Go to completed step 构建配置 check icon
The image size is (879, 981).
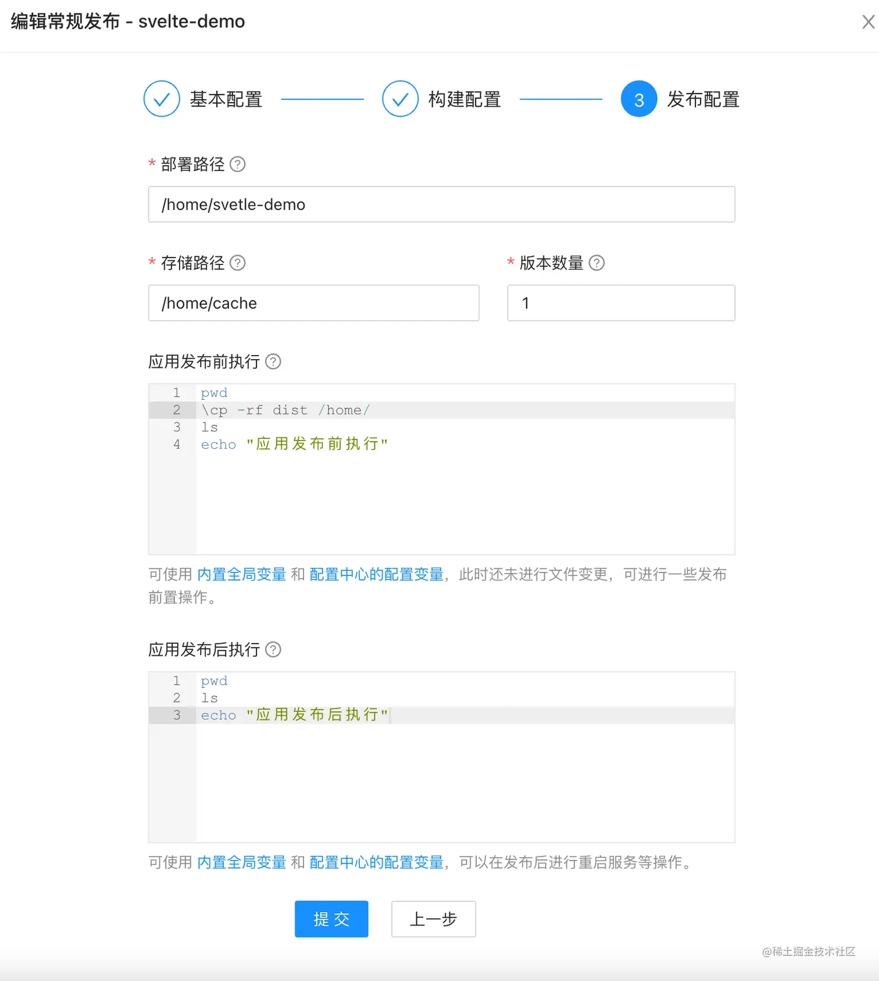400,99
